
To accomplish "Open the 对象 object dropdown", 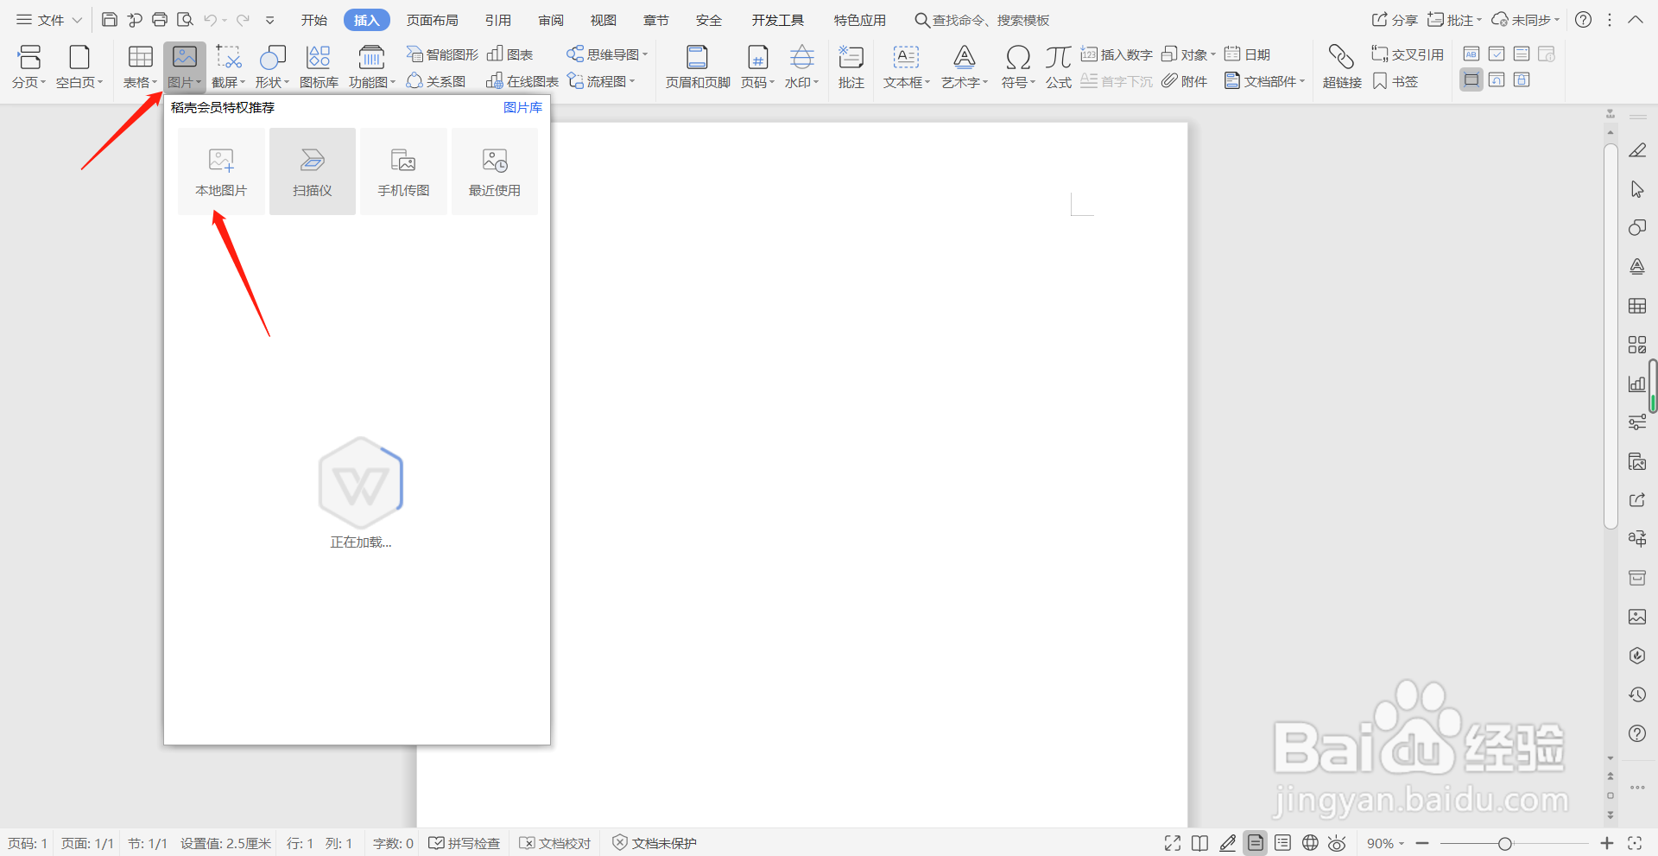I will [1188, 54].
